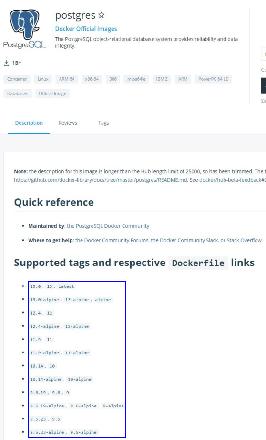Switch to the Tags tab
266x440 pixels.
[x=103, y=123]
